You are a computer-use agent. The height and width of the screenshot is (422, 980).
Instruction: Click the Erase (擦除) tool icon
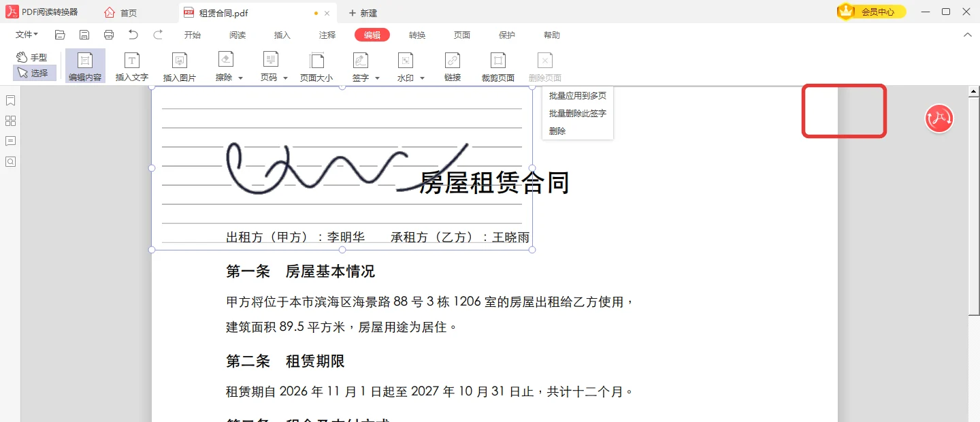pyautogui.click(x=225, y=60)
